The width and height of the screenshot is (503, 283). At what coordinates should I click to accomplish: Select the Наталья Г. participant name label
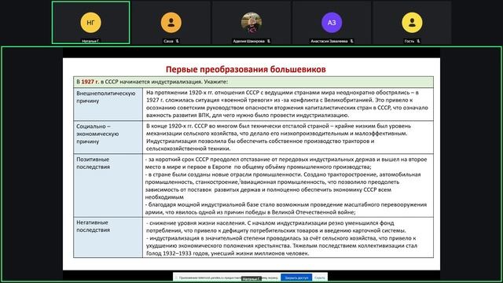tap(90, 41)
